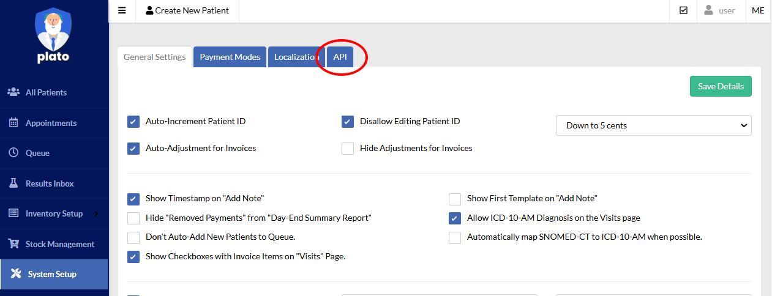Expand the Inventory Setup submenu arrow

pos(96,213)
